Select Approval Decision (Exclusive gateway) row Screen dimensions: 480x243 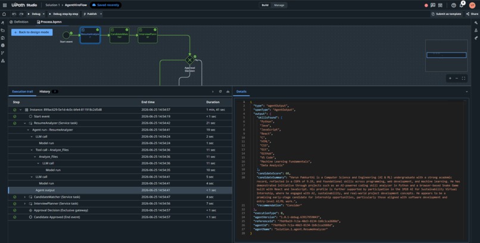point(120,210)
